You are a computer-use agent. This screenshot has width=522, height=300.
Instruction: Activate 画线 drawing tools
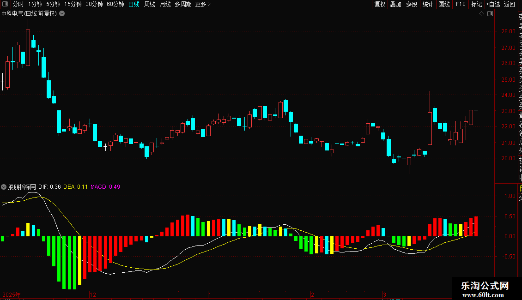444,4
